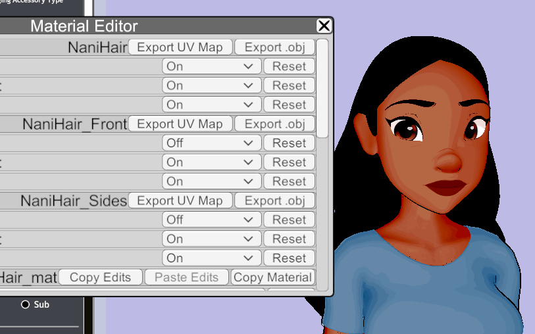535x334 pixels.
Task: Click the NaniHair renderer label
Action: 97,47
